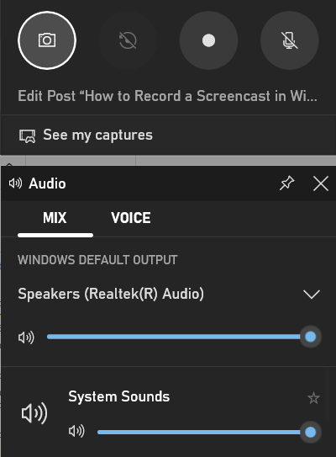Open See my captures
The width and height of the screenshot is (336, 457).
168,135
